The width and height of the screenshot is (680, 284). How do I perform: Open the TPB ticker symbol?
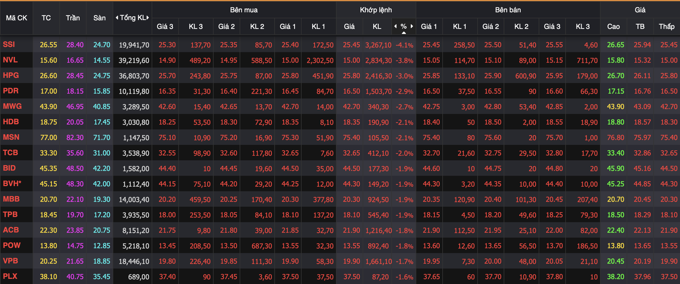pos(10,215)
